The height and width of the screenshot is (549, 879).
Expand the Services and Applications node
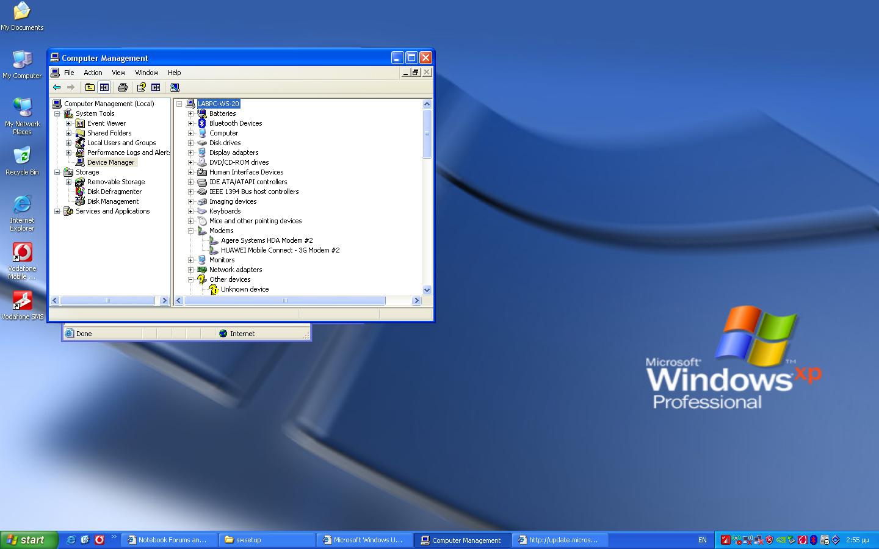[57, 211]
